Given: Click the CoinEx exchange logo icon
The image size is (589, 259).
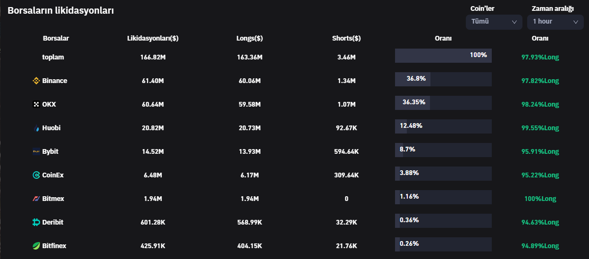Looking at the screenshot, I should [x=36, y=175].
